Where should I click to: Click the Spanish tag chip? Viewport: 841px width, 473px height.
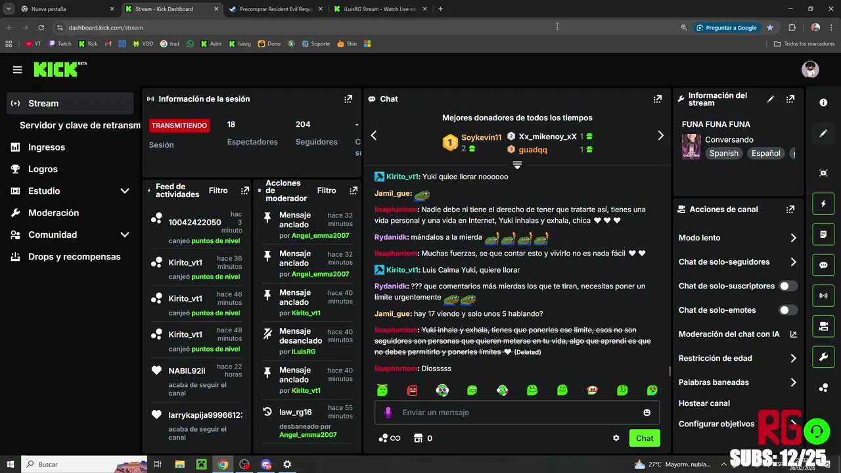724,153
